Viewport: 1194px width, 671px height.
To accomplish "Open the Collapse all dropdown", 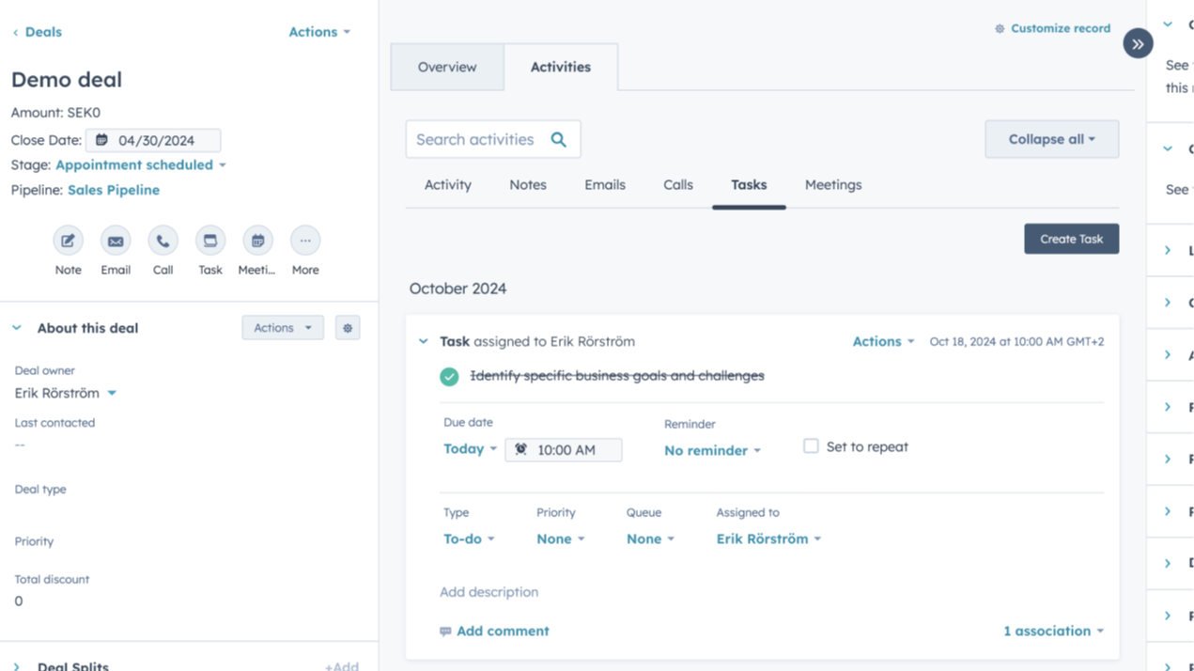I will coord(1051,139).
